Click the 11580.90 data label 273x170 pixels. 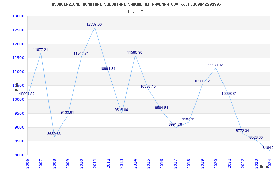pyautogui.click(x=134, y=52)
